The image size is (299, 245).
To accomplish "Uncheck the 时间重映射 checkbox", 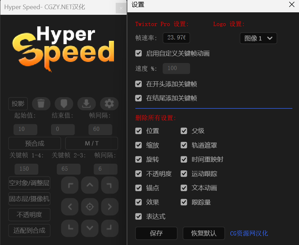I will click(x=184, y=159).
